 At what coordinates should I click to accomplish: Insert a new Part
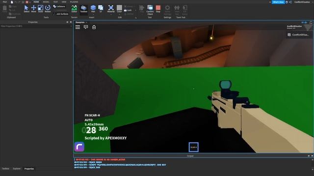click(93, 9)
